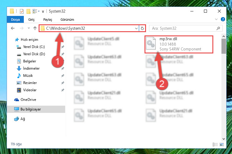Open the Görünüm ribbon tab
Screen dimensions: 232x154
(x=67, y=20)
